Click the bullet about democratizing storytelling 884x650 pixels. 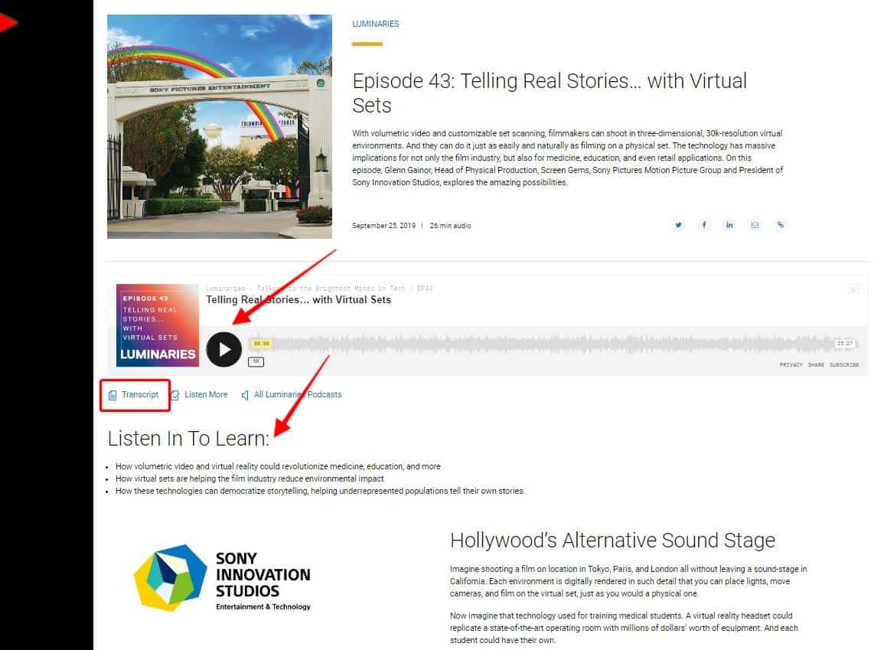coord(320,491)
